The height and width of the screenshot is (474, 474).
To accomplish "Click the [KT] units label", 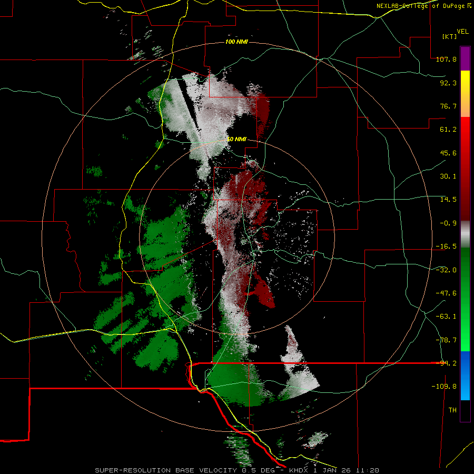I will 449,36.
